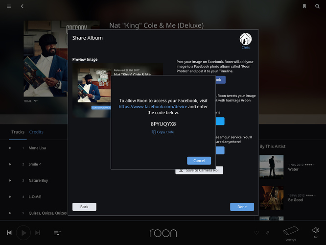The width and height of the screenshot is (326, 245).
Task: Open the bookmarks icon
Action: [304, 6]
